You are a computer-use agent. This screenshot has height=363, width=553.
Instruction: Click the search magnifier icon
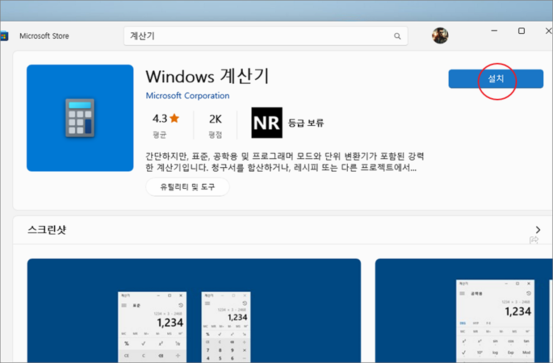pos(397,36)
